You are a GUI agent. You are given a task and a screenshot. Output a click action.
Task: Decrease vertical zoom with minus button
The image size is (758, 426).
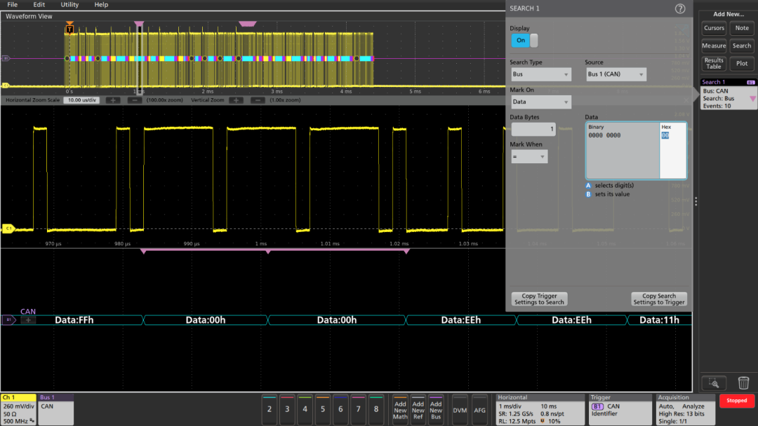coord(258,100)
